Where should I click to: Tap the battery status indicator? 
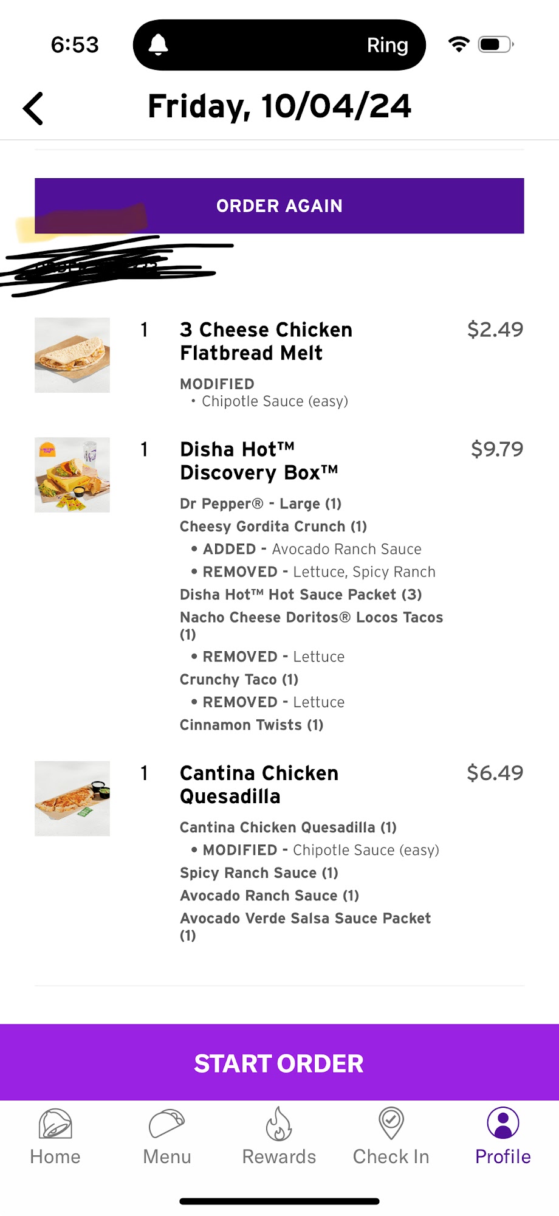[x=495, y=44]
